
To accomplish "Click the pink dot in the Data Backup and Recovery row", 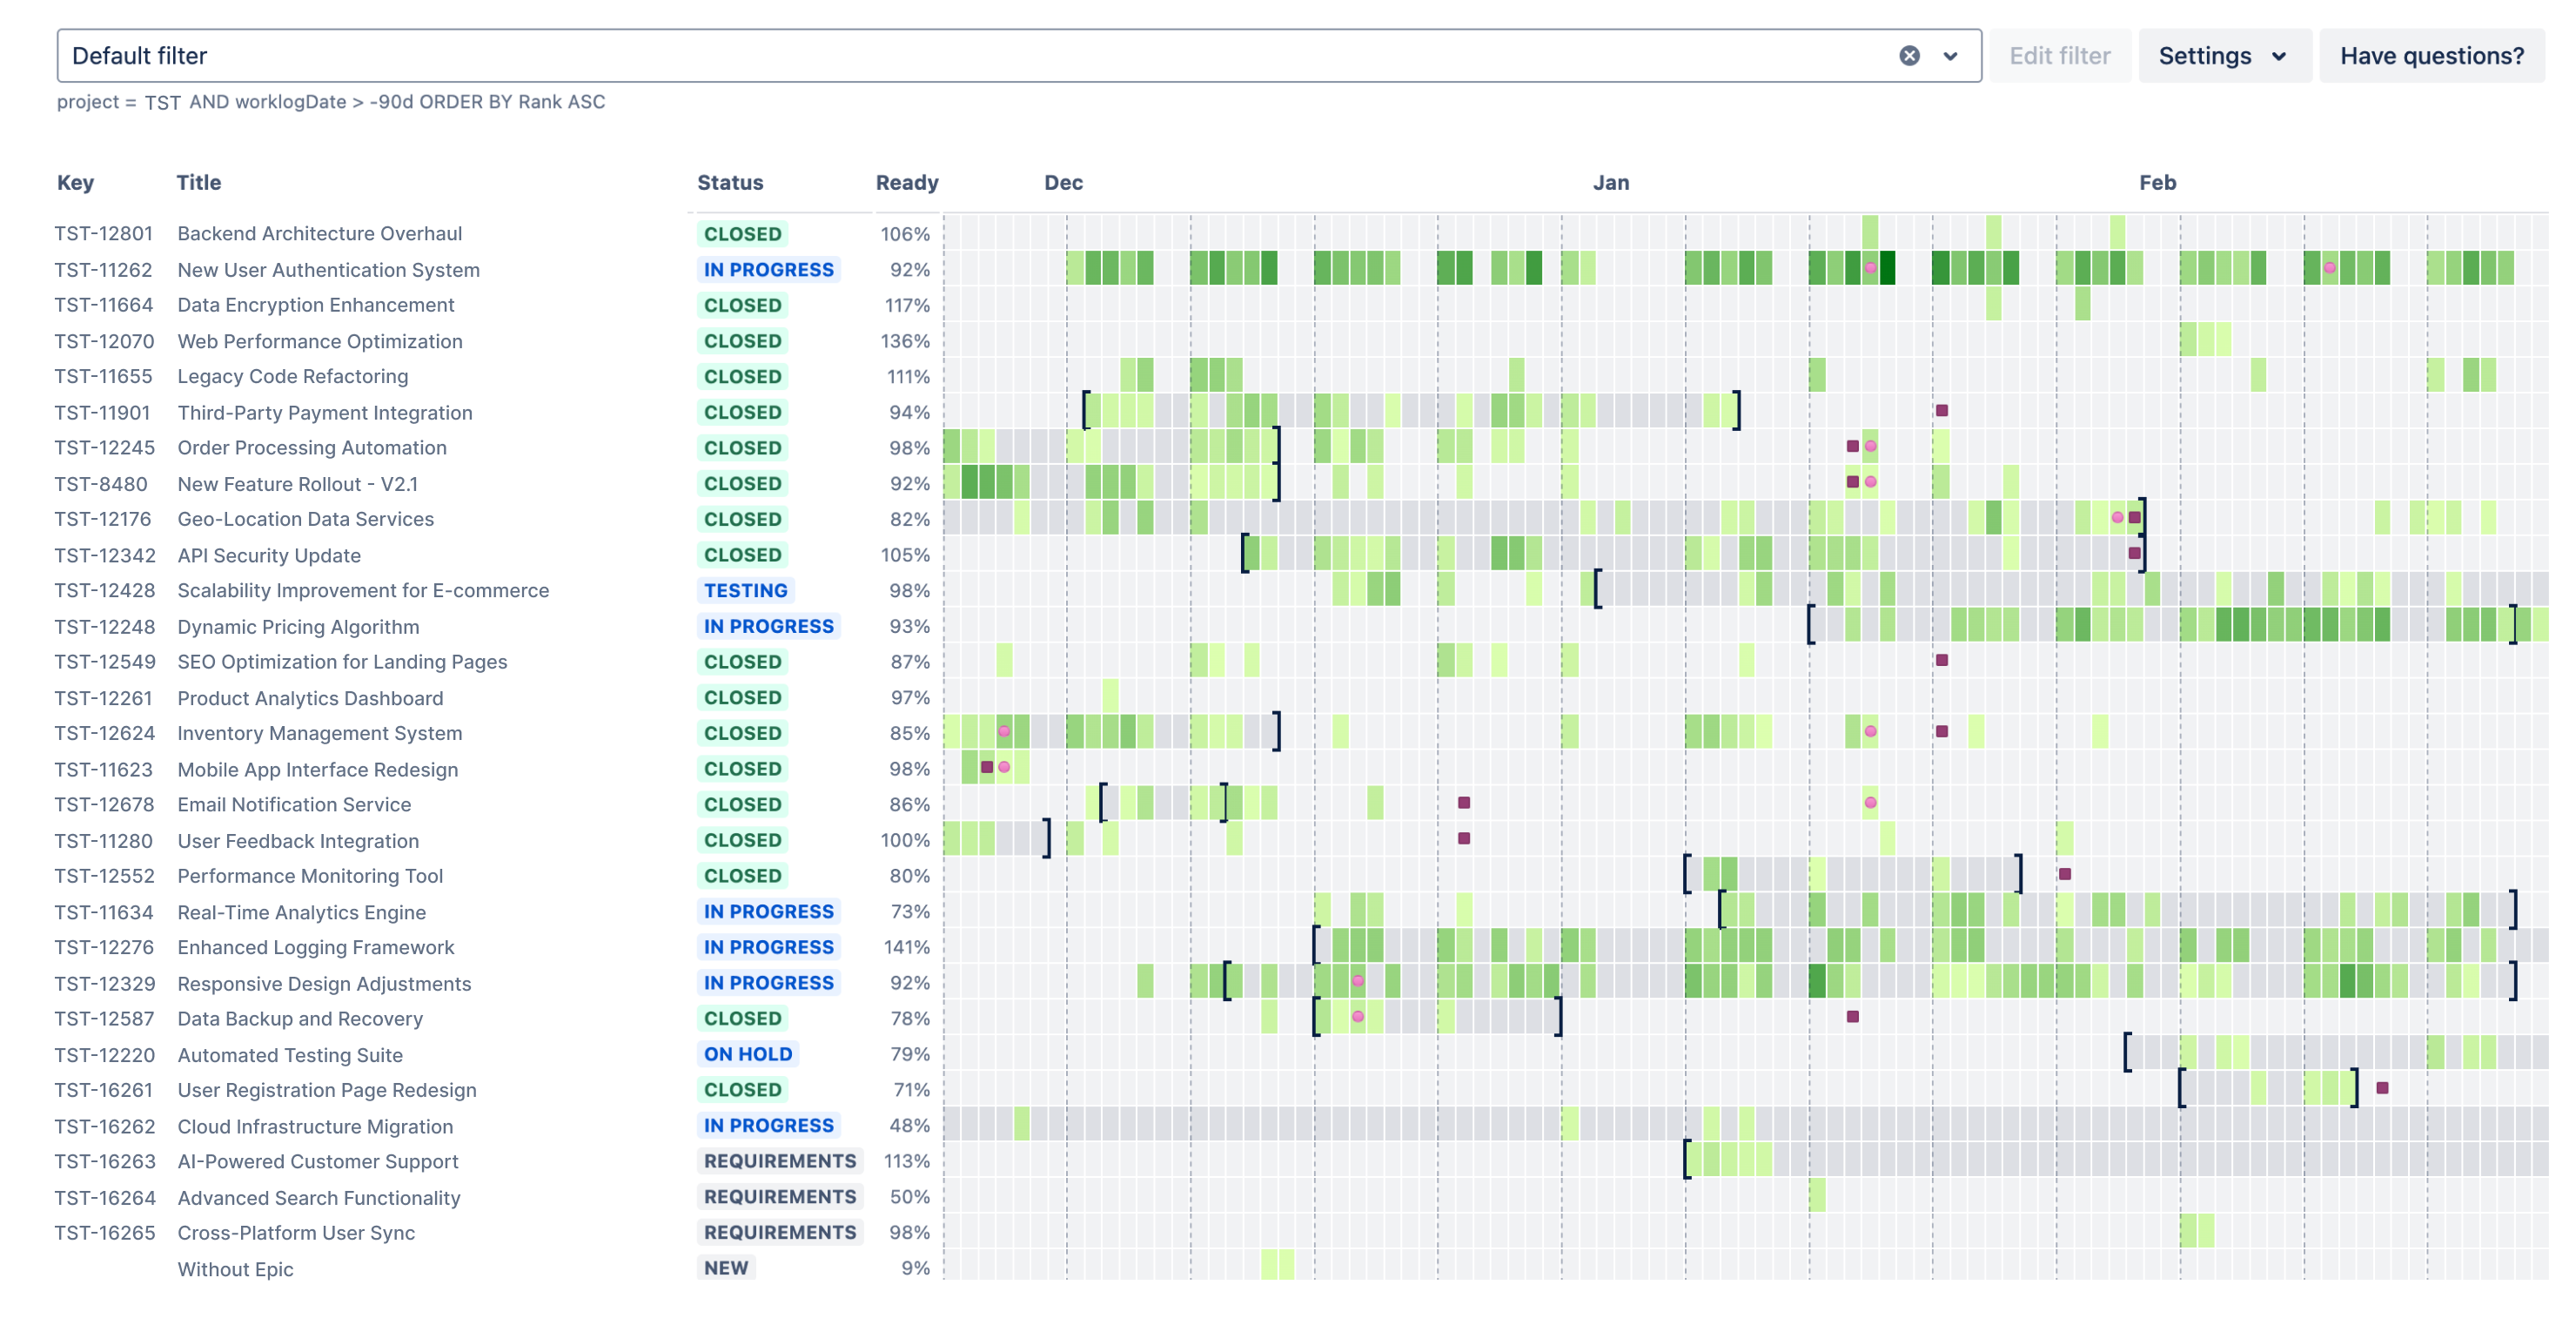I will (x=1356, y=1018).
